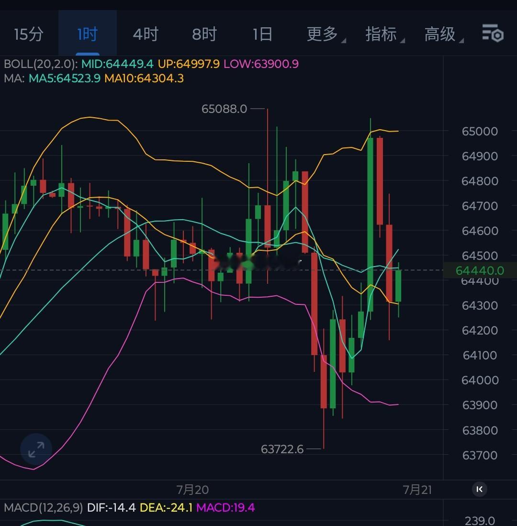The image size is (517, 526).
Task: Click the MACD:19.4 value
Action: 225,507
